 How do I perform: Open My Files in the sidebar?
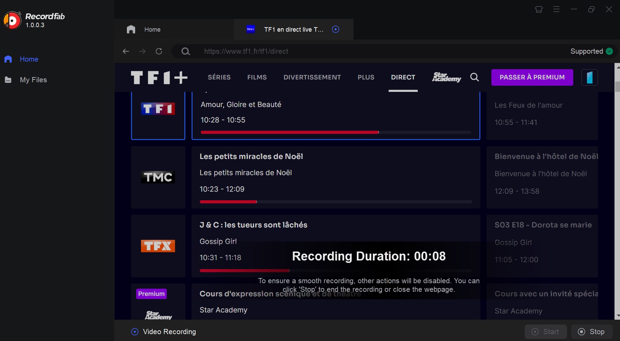click(x=26, y=80)
